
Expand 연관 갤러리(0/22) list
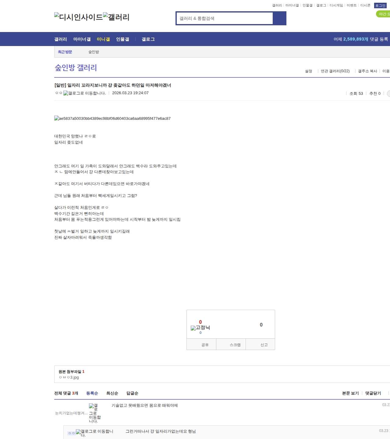[x=335, y=71]
